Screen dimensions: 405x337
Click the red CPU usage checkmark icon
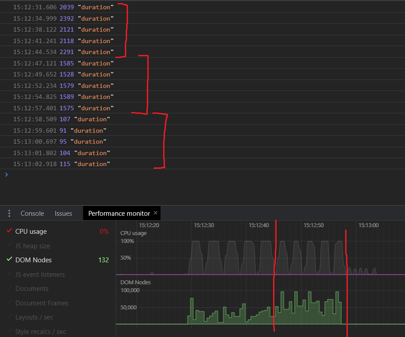tap(9, 231)
